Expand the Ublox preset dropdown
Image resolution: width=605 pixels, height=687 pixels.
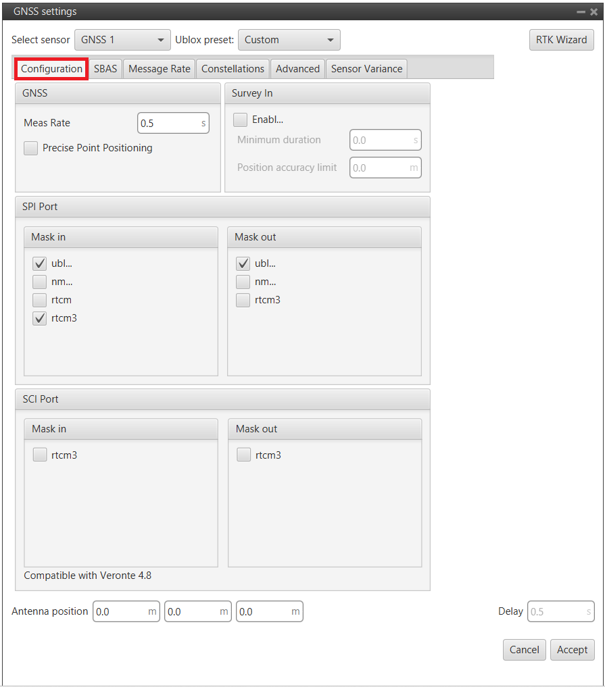pyautogui.click(x=289, y=40)
